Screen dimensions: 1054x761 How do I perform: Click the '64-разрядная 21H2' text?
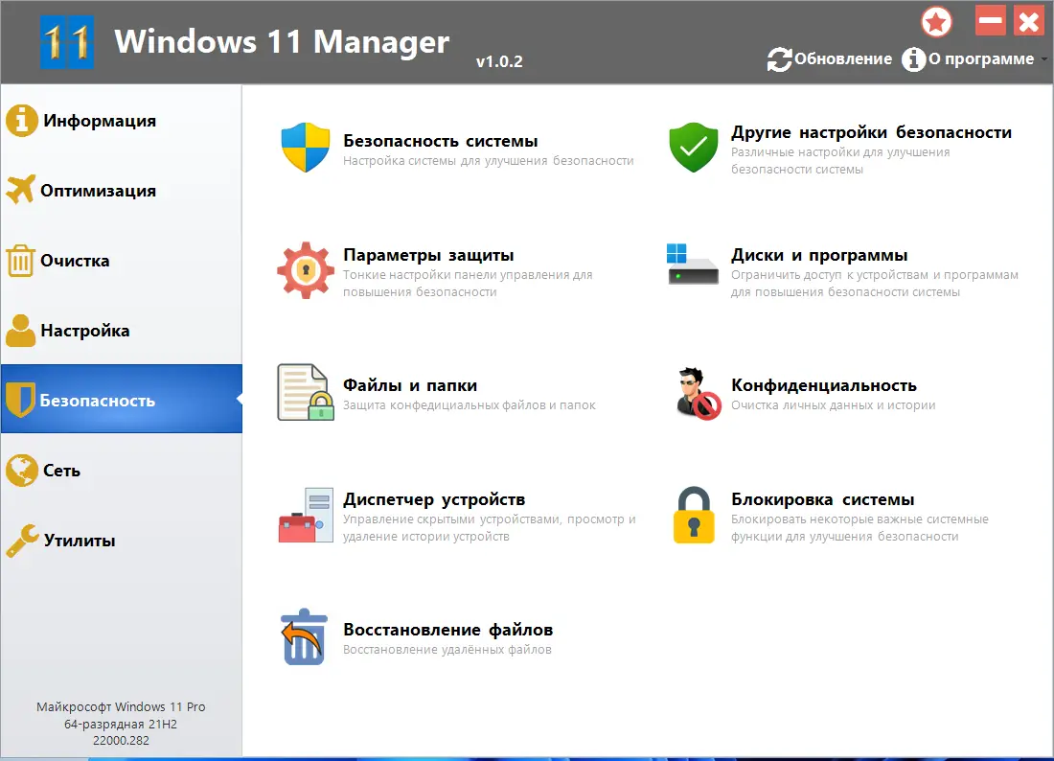pos(121,724)
